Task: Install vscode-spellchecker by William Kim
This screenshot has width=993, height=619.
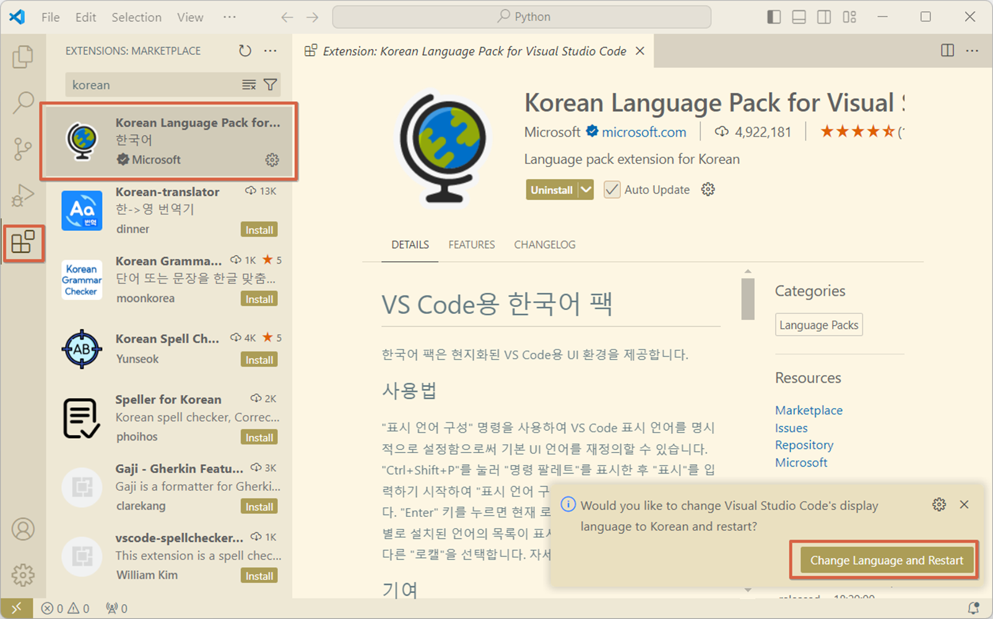Action: (x=259, y=576)
